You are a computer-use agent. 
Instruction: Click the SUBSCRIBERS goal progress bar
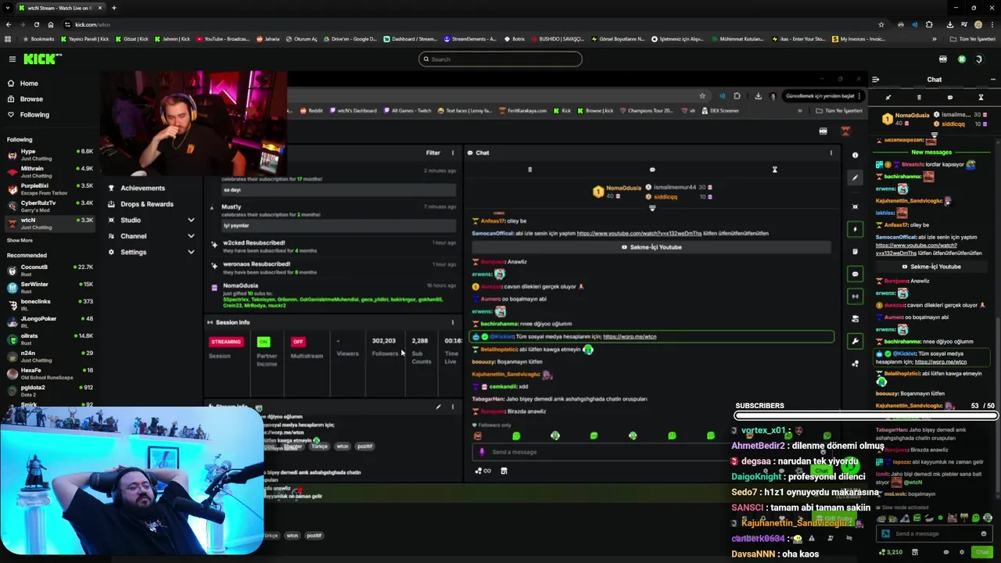(865, 416)
